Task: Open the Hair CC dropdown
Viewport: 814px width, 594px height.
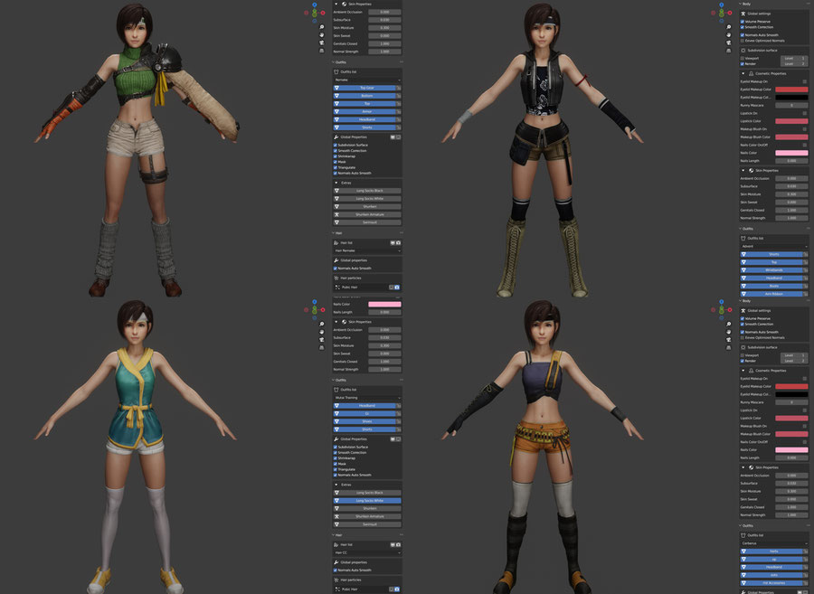Action: (x=367, y=552)
